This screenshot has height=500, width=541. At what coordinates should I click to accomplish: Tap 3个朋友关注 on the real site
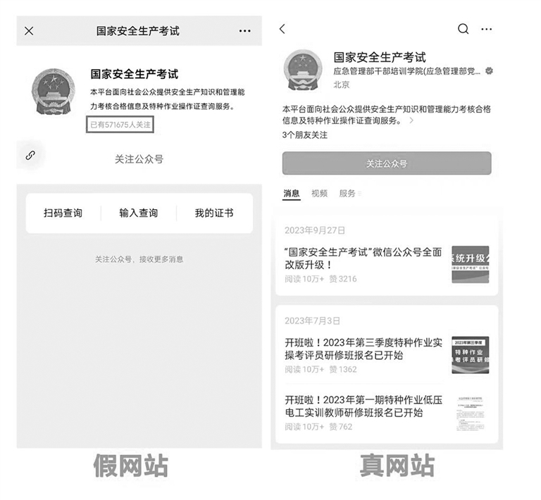(304, 135)
